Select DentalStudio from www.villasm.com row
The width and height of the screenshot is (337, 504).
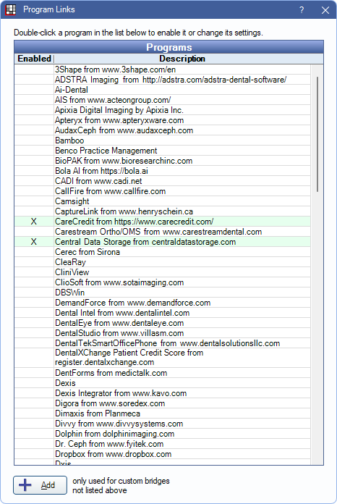[x=163, y=332]
